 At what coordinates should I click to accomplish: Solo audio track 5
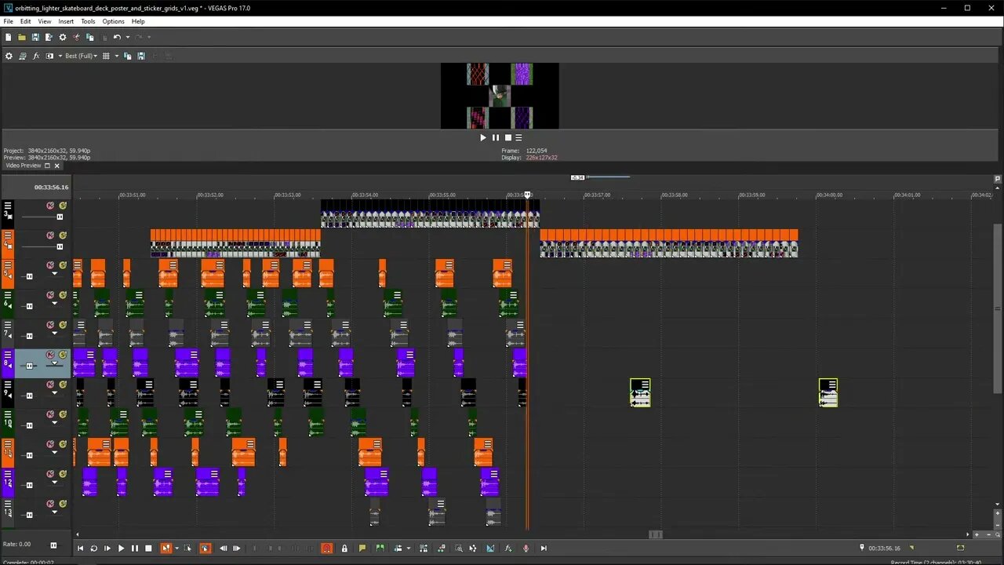[x=63, y=265]
